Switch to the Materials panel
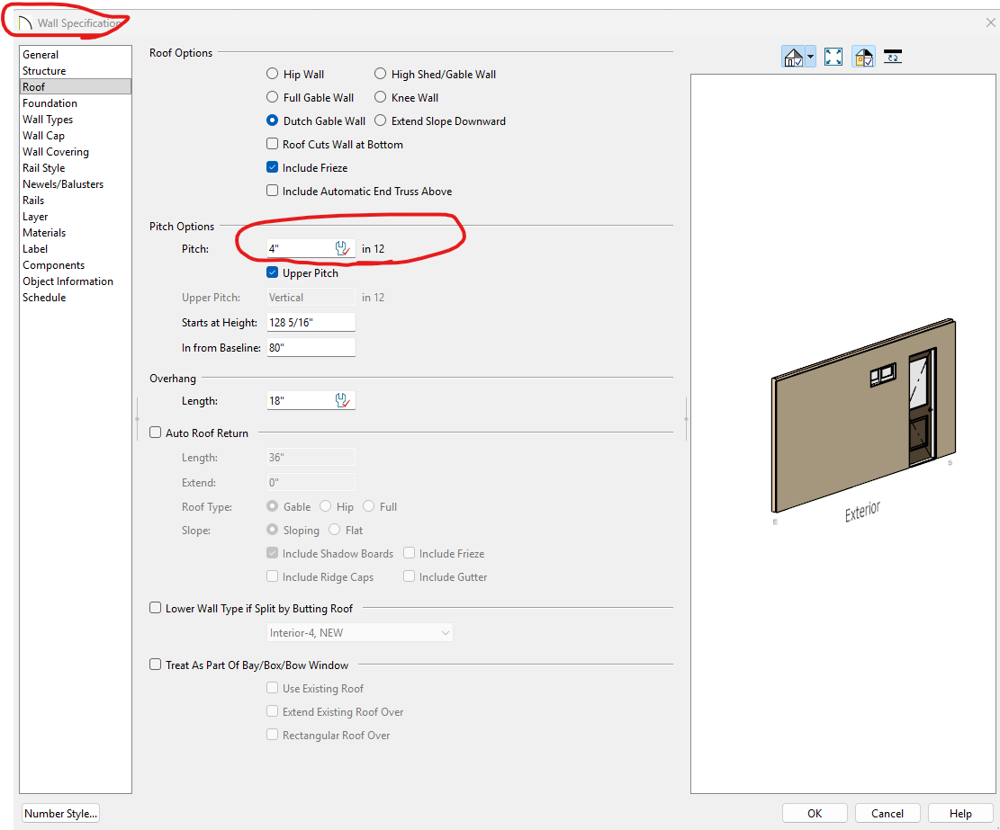This screenshot has height=830, width=1000. click(44, 233)
